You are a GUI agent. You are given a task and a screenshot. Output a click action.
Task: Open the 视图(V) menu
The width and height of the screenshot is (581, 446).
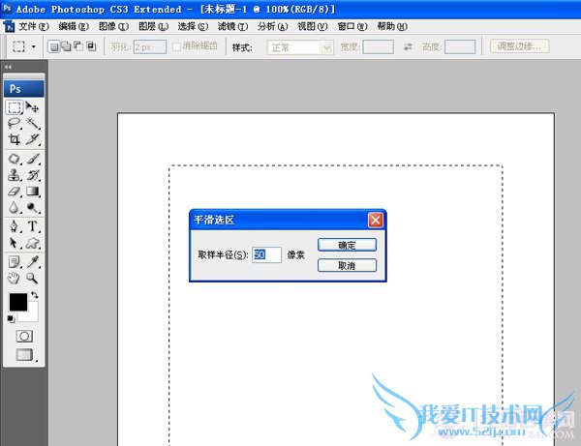(313, 27)
